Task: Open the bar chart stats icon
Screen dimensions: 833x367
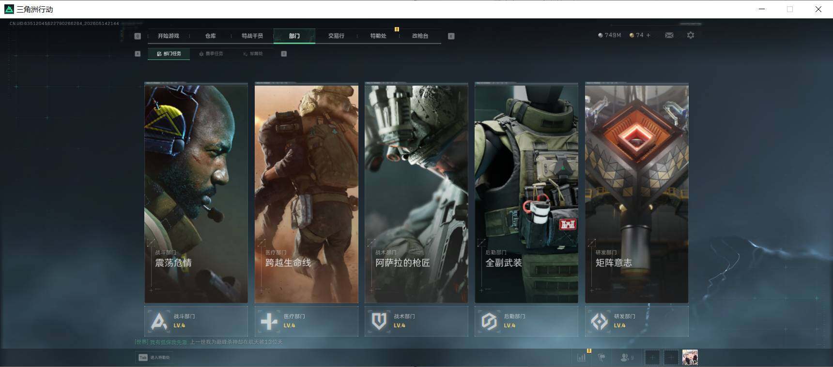Action: pos(582,358)
